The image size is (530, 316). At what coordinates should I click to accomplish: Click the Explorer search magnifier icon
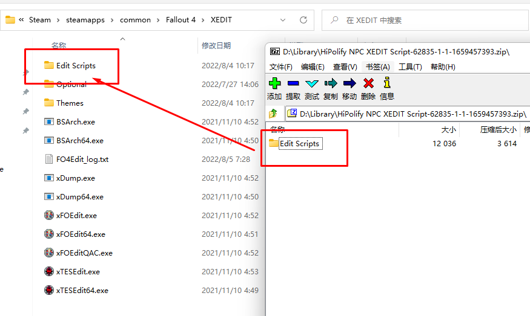(x=334, y=20)
